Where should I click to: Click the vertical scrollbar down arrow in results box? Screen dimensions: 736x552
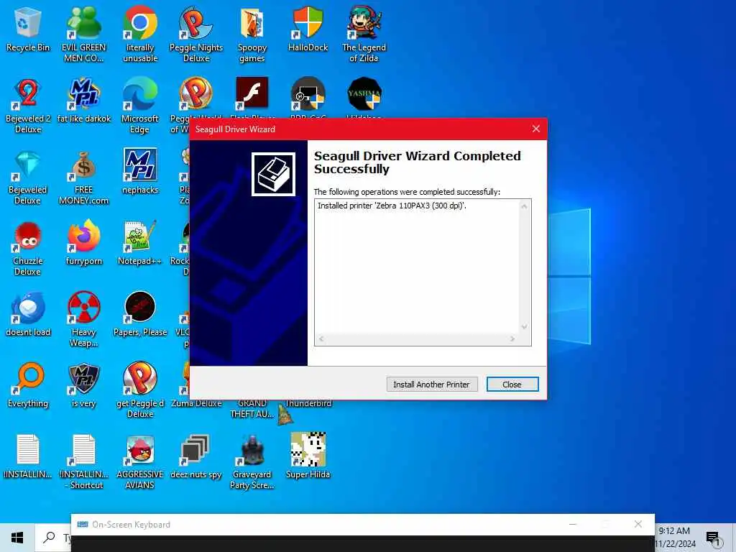pyautogui.click(x=524, y=327)
